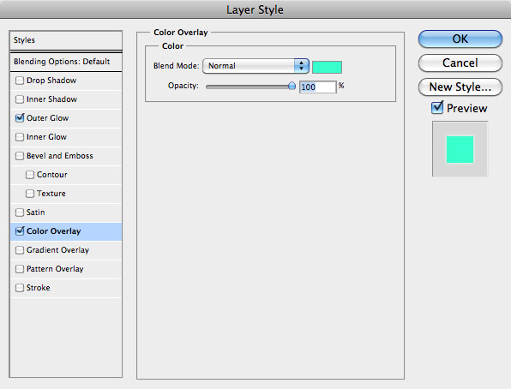Check the Contour option
The image size is (511, 389).
(x=30, y=175)
